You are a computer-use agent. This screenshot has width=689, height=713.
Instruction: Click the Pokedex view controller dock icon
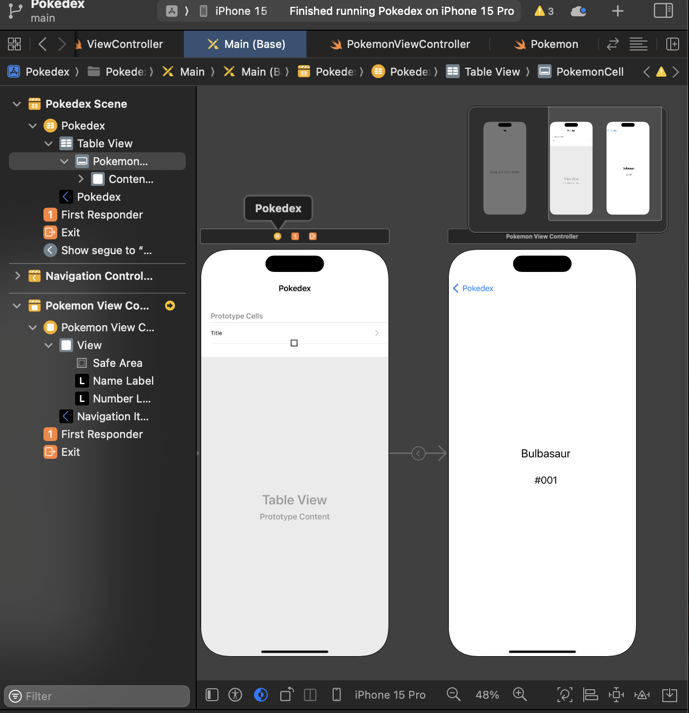coord(278,236)
